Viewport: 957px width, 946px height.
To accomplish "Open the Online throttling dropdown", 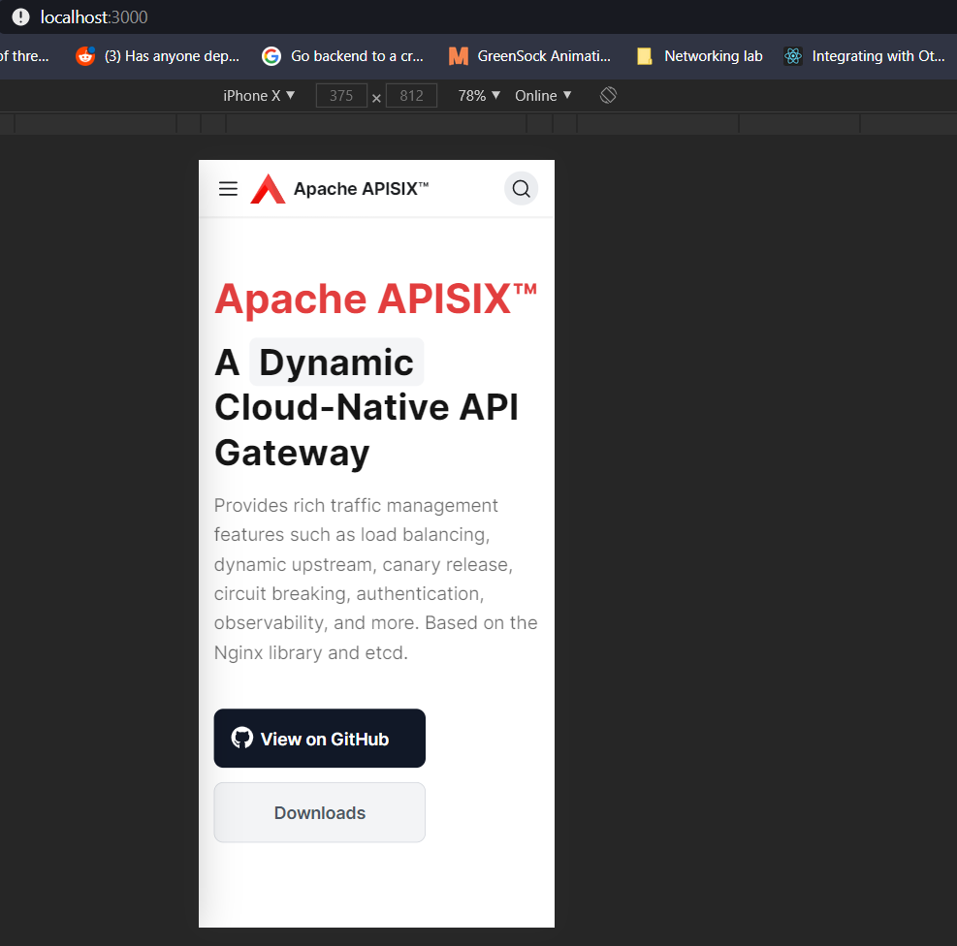I will [543, 96].
